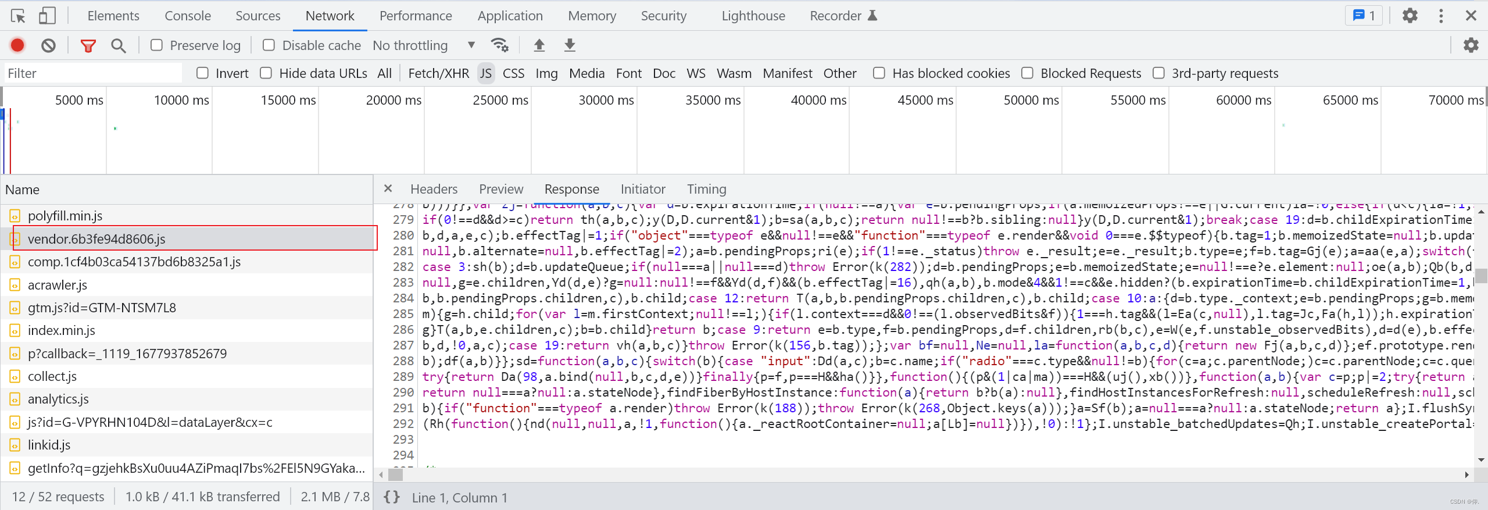
Task: Tick the Hide data URLs checkbox
Action: [x=266, y=73]
